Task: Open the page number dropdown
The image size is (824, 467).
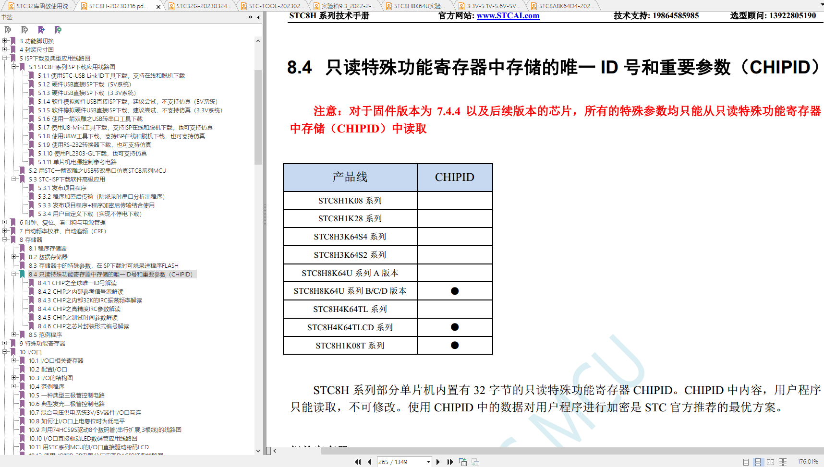Action: point(428,462)
